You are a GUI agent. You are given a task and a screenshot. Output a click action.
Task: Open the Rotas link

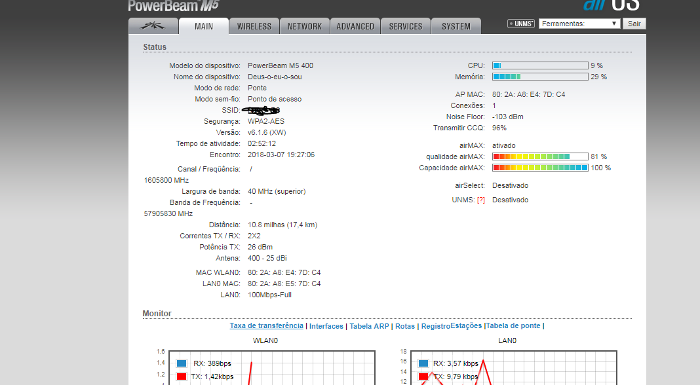click(x=405, y=326)
